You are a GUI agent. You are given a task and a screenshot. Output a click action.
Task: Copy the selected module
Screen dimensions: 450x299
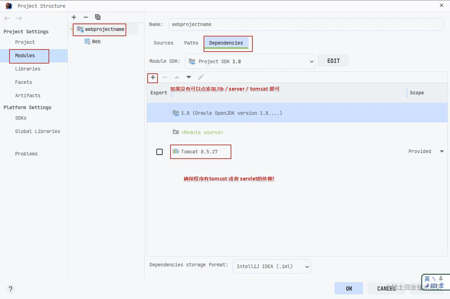[98, 17]
